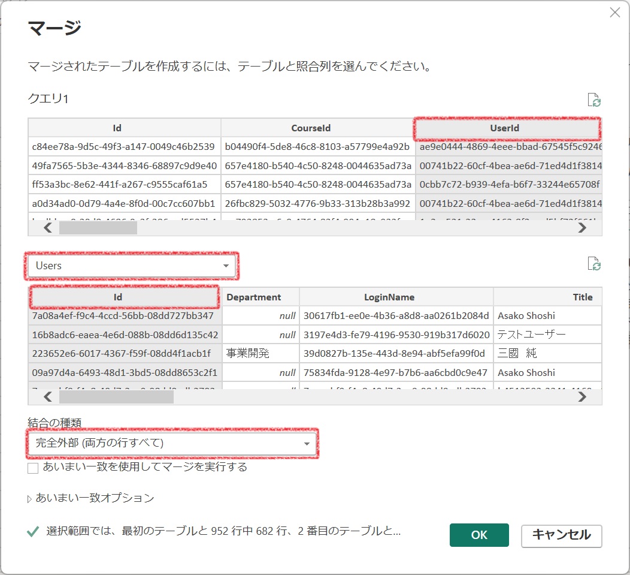The height and width of the screenshot is (575, 630).
Task: Expand あいまい一致オプション
Action: [28, 498]
